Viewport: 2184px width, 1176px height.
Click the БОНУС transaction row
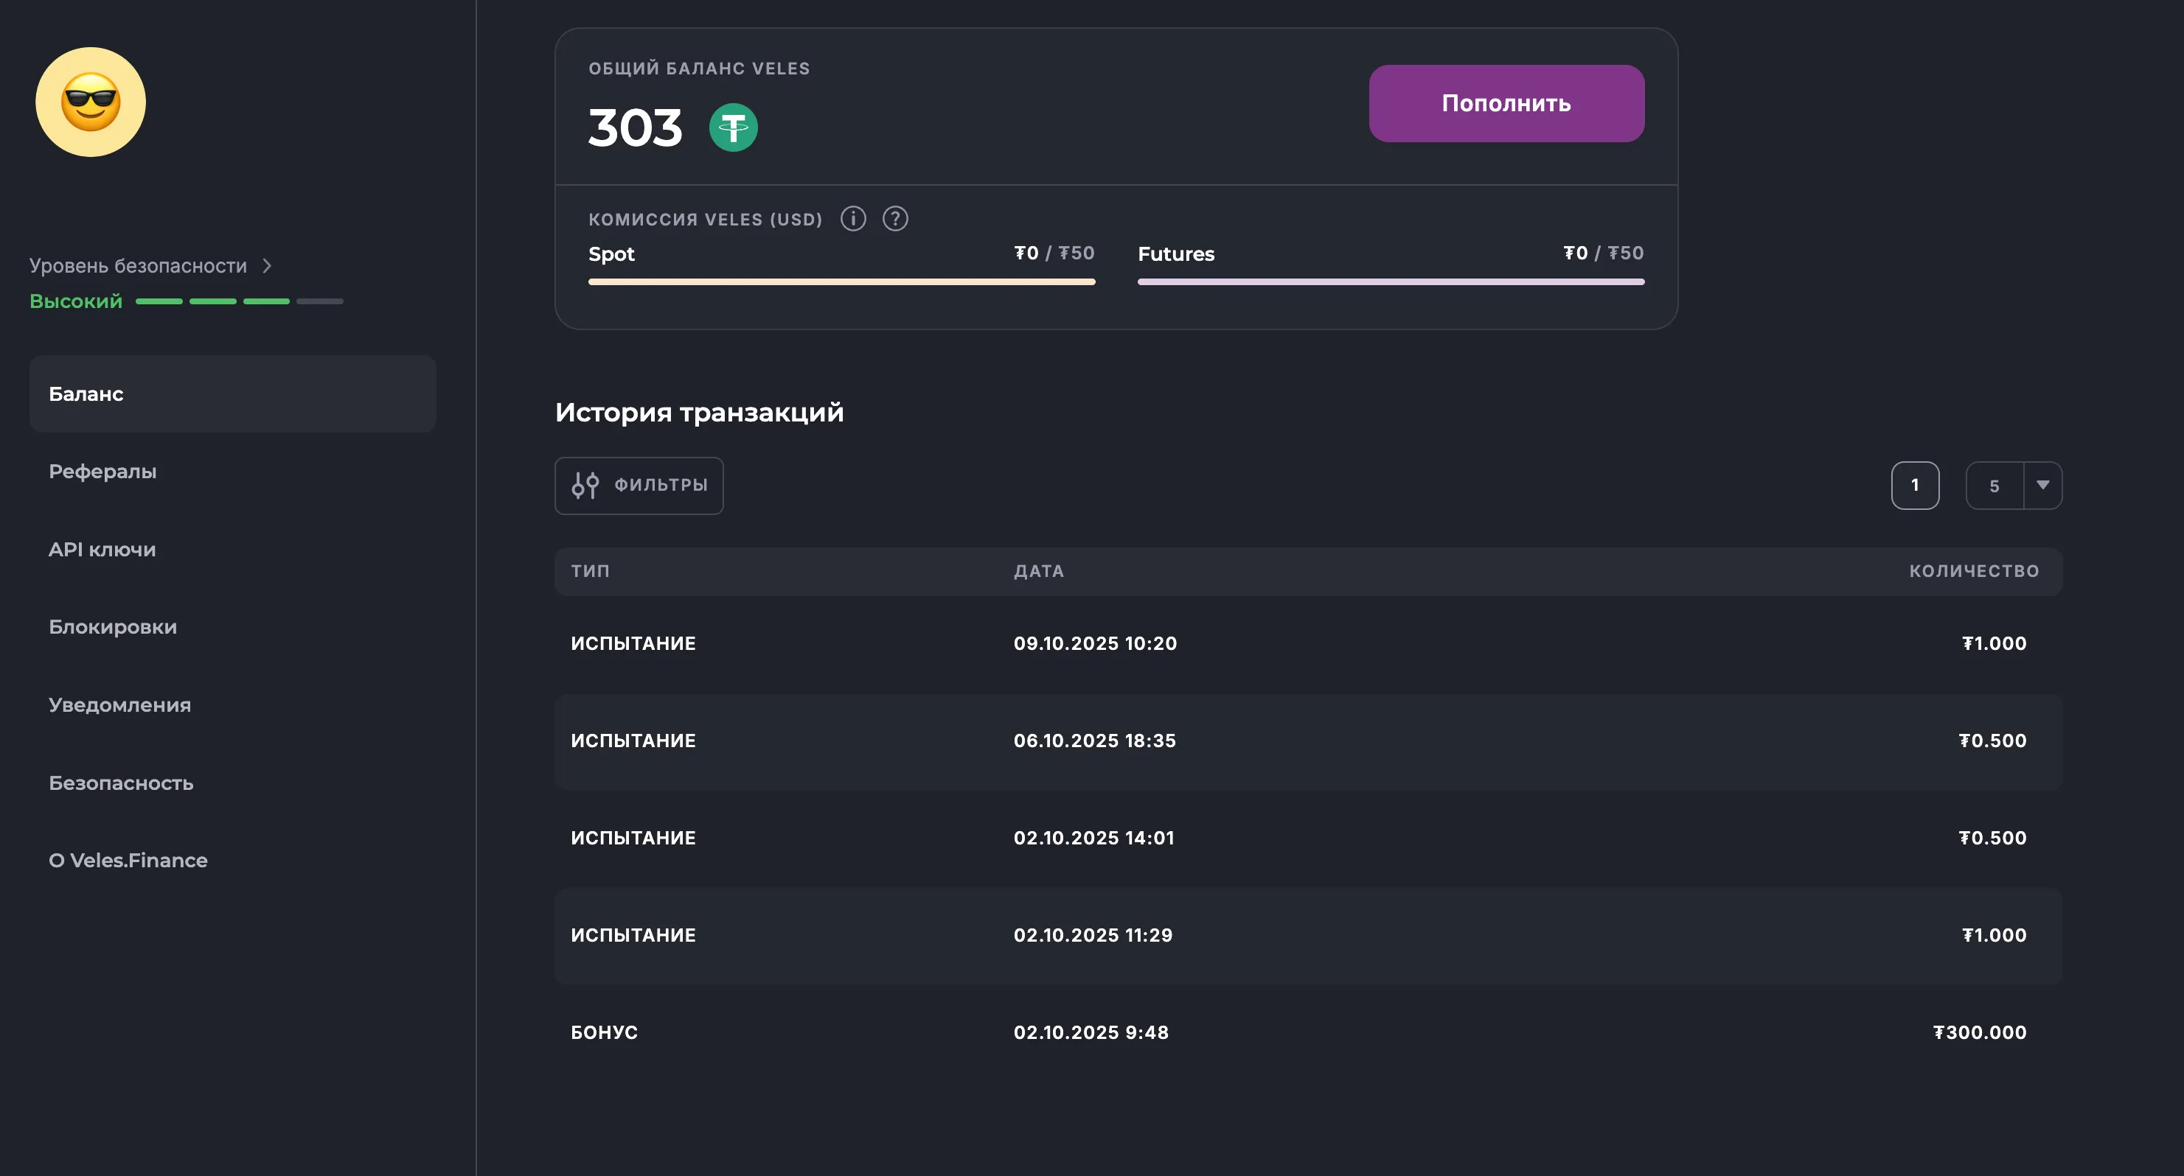[x=1307, y=1032]
